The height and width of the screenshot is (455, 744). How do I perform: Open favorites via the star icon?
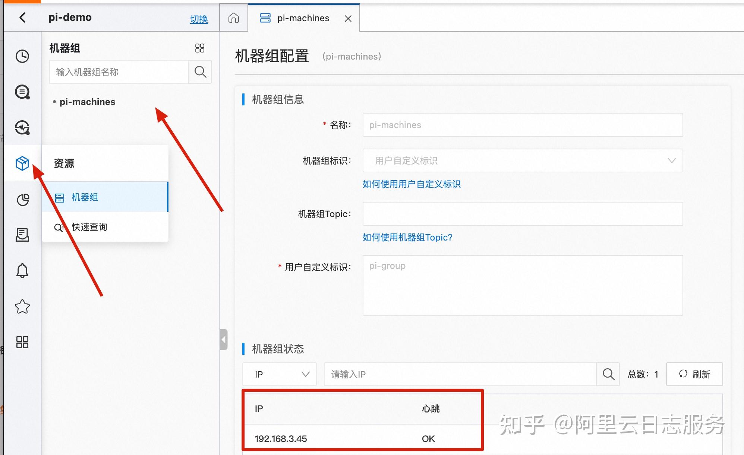pos(22,306)
